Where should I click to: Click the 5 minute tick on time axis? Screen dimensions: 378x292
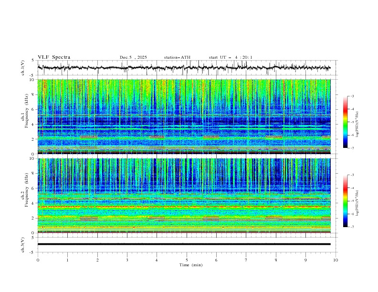187,260
